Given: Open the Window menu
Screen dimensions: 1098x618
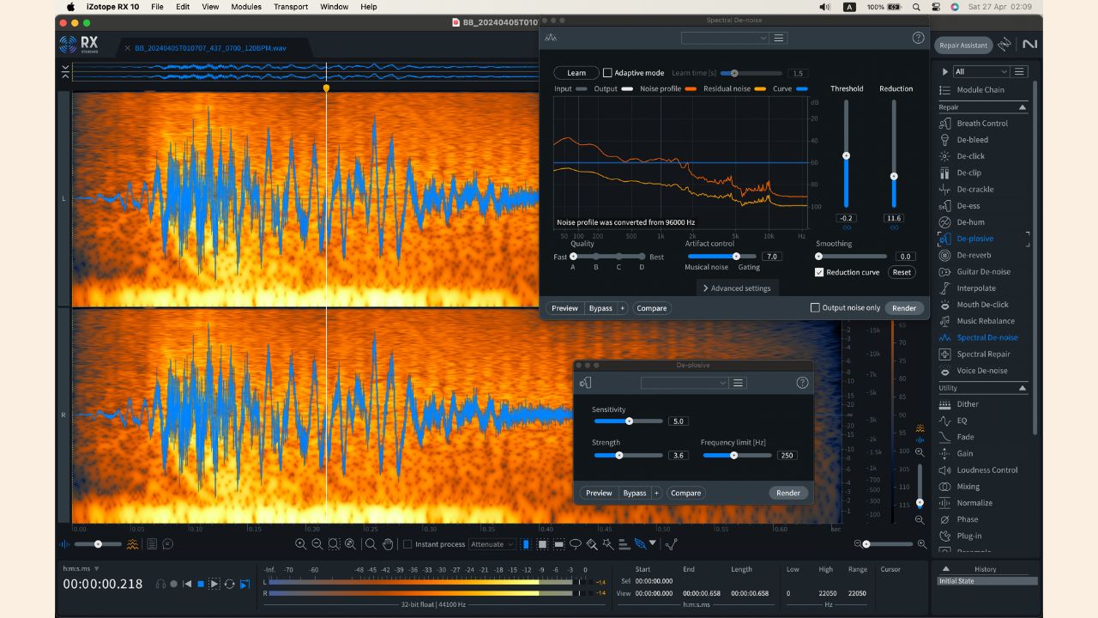Looking at the screenshot, I should tap(335, 7).
